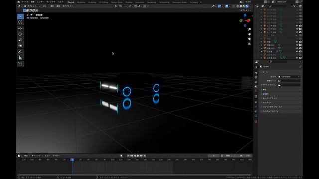Switch perspective/orthographic with the grid gizmo icon

pos(249,44)
